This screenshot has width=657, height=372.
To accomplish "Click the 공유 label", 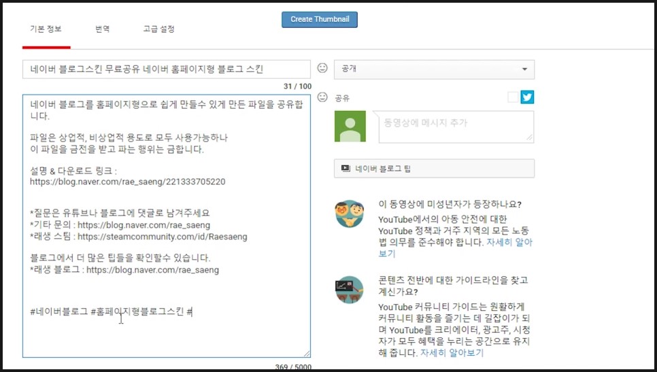I will (x=342, y=98).
